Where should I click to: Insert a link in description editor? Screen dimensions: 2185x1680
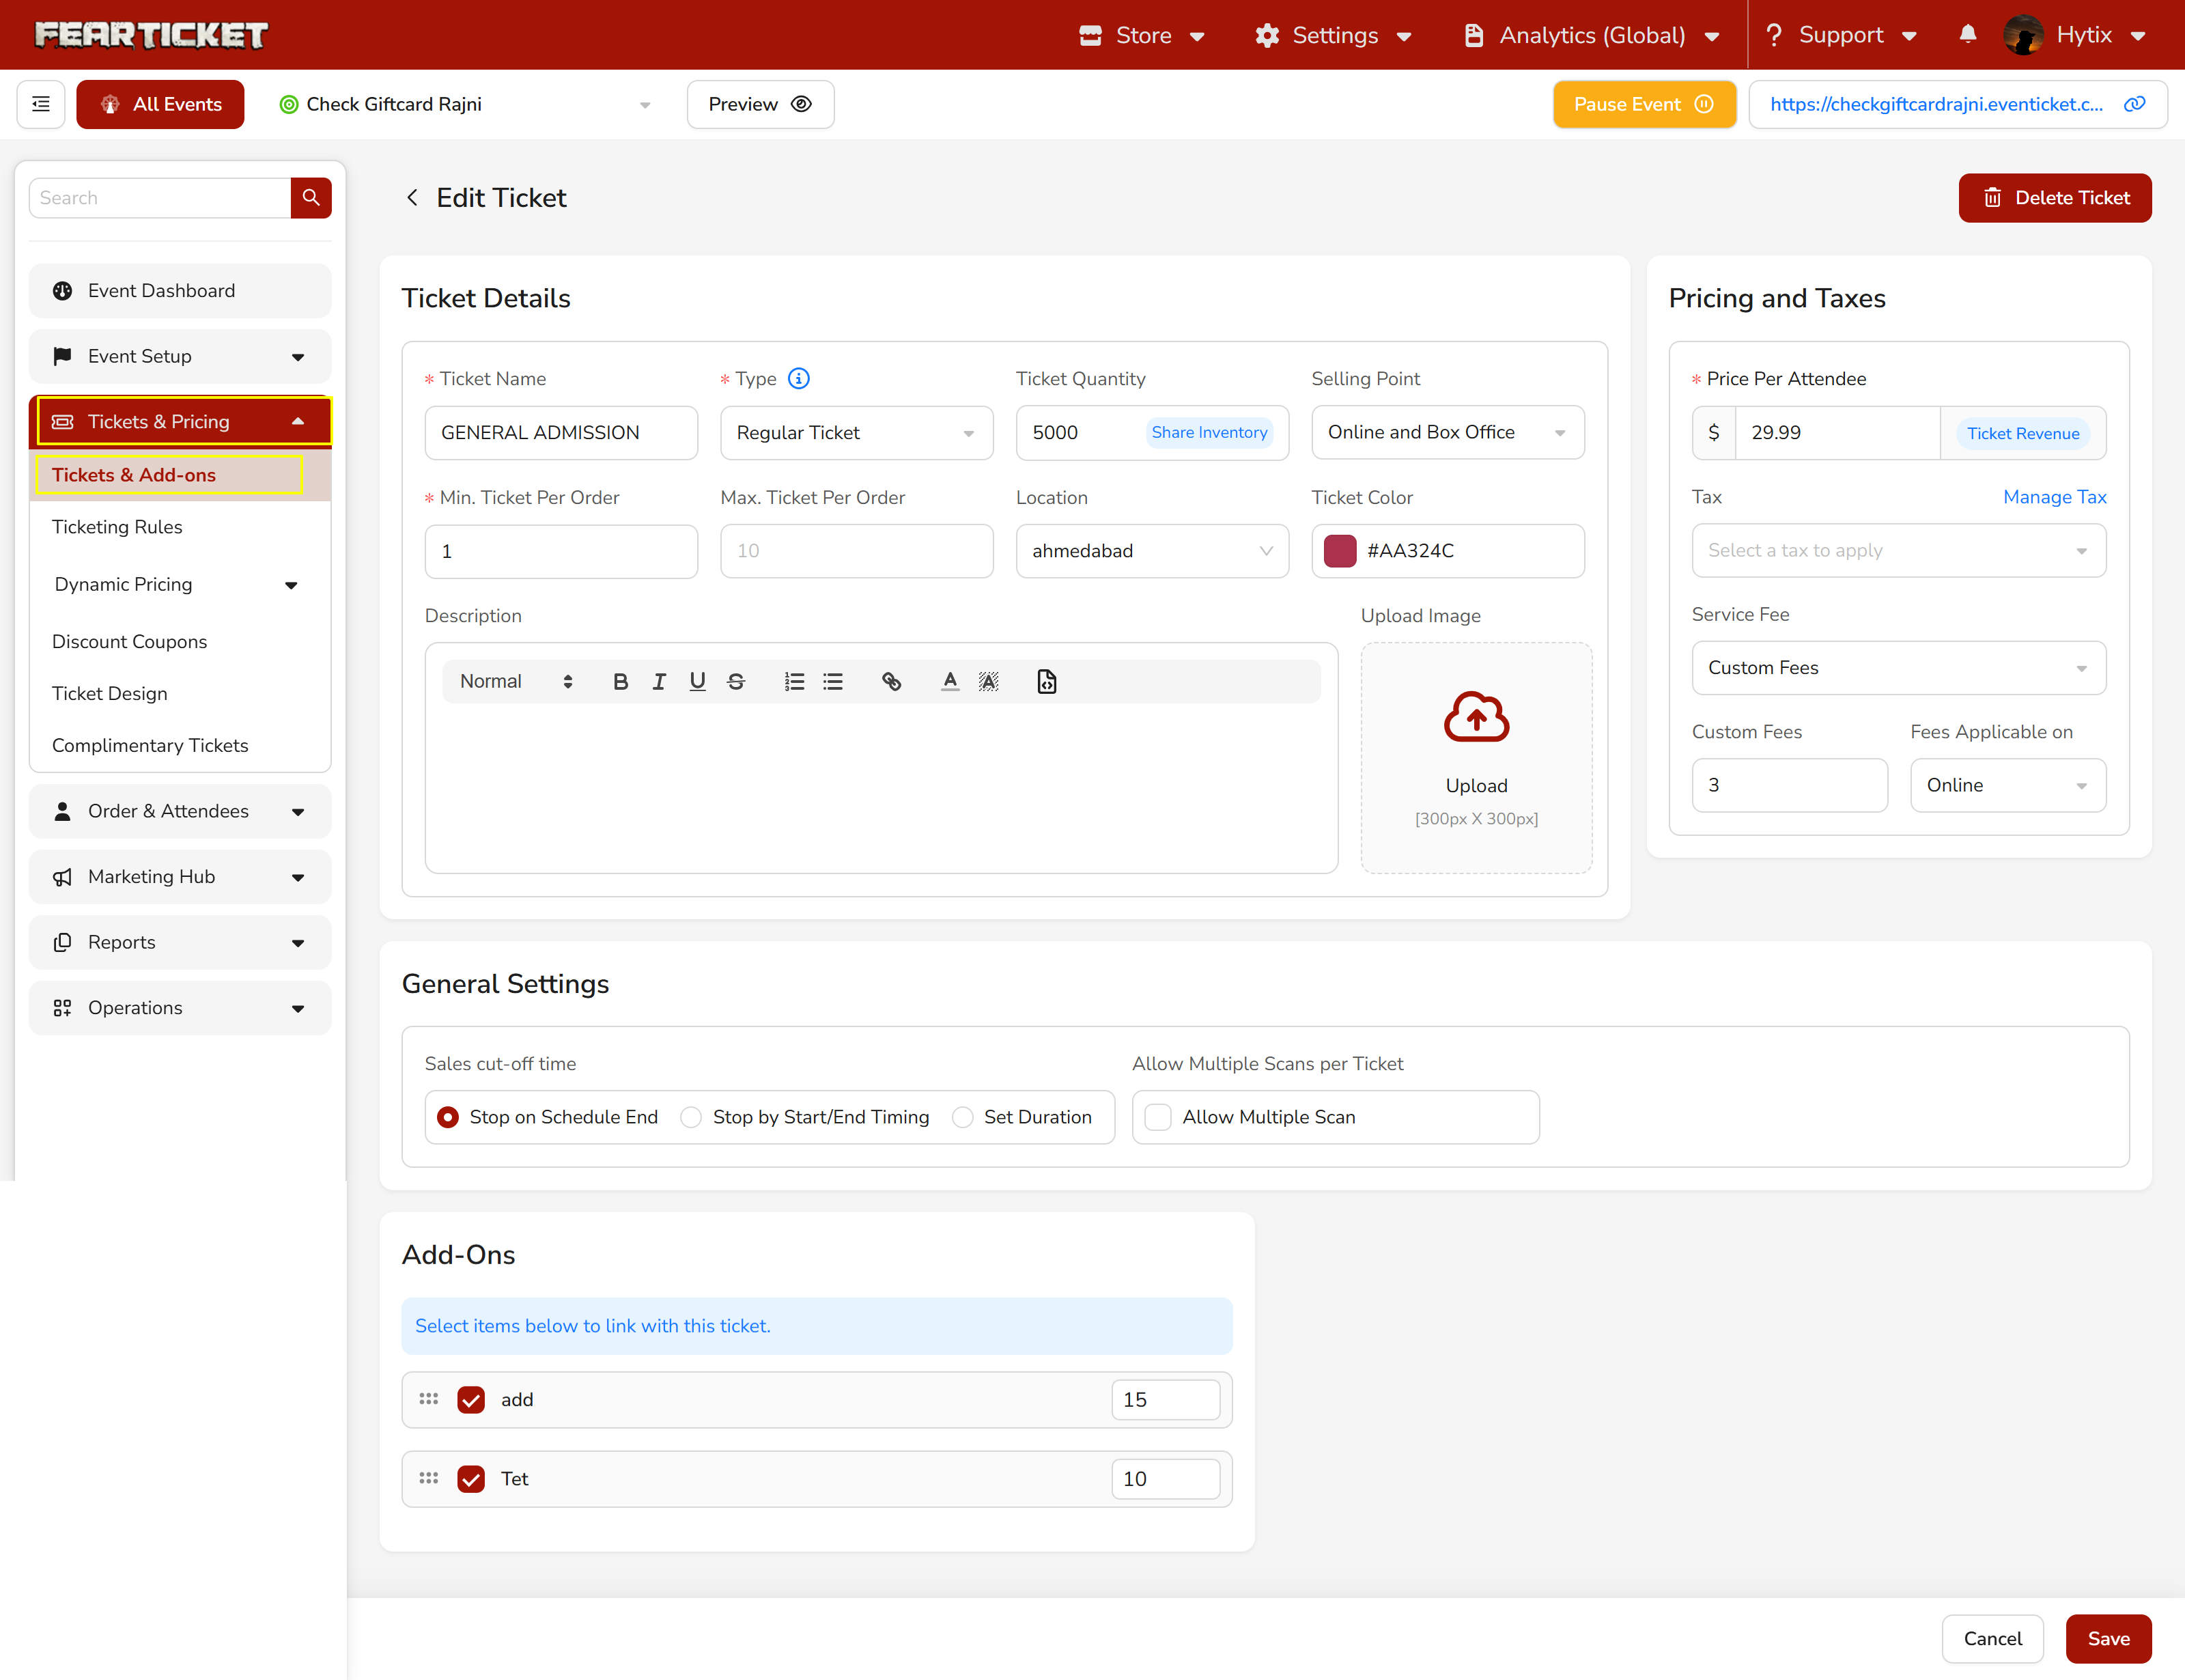point(890,681)
